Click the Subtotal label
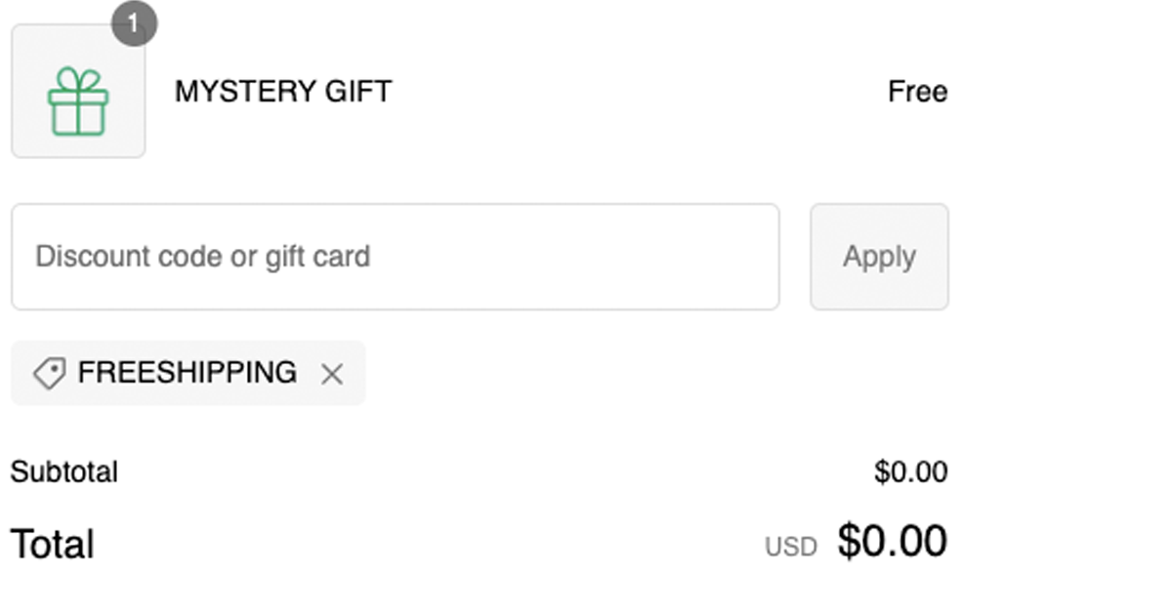Screen dimensions: 1172x615 click(63, 471)
